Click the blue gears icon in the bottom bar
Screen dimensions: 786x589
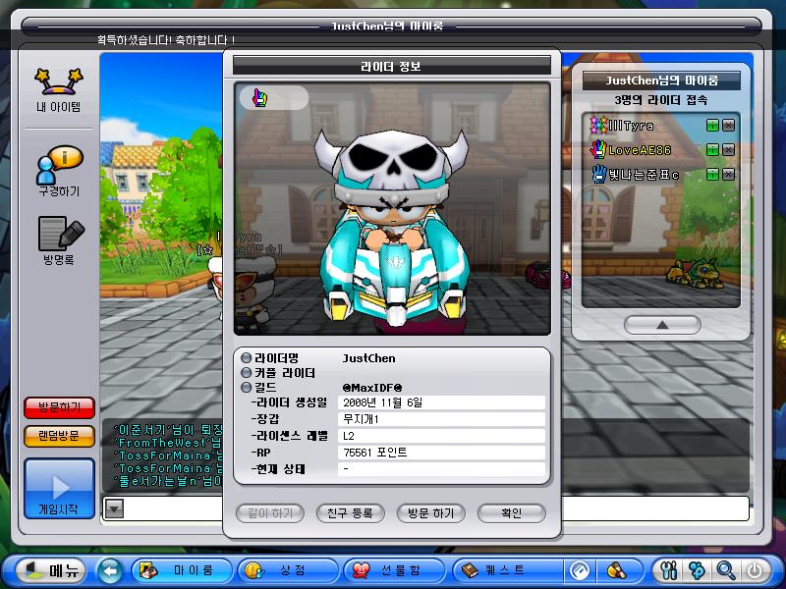coord(698,570)
